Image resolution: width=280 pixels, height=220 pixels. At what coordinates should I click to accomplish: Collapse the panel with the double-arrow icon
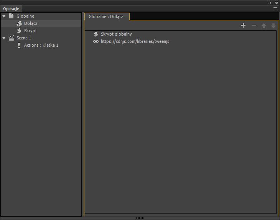coord(270,3)
